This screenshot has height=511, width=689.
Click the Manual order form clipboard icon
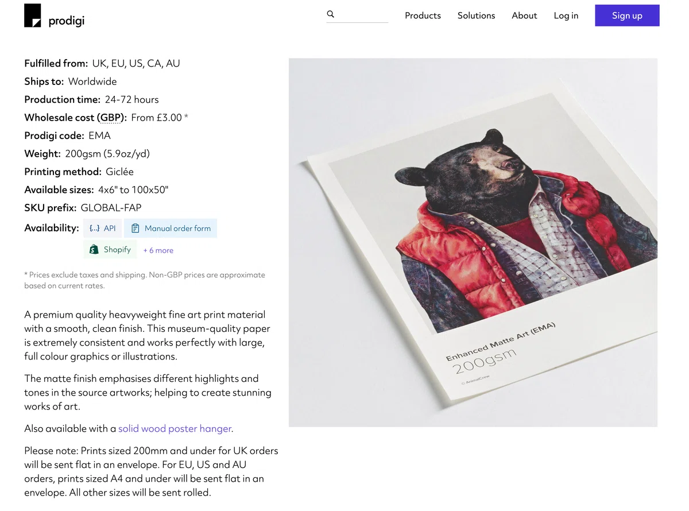coord(136,228)
